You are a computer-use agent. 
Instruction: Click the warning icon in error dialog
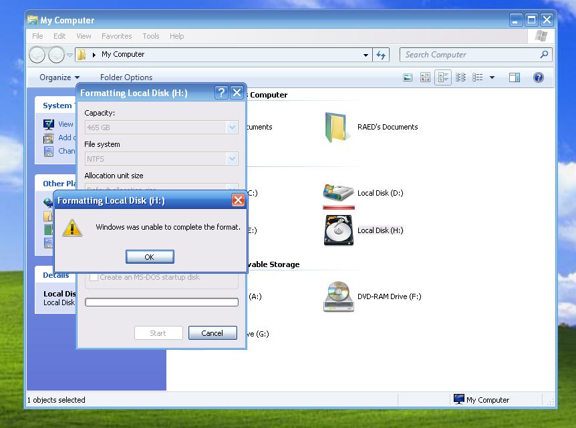point(72,228)
